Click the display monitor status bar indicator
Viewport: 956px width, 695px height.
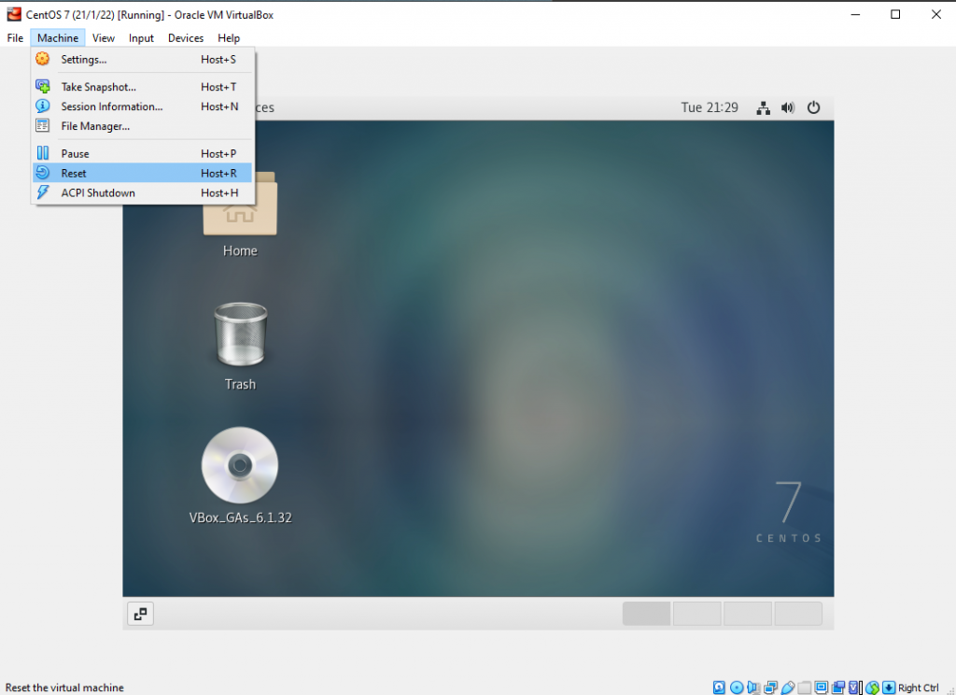(822, 688)
